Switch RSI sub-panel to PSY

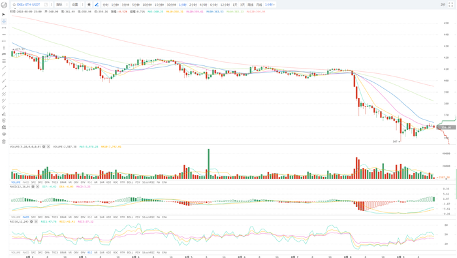[138, 253]
